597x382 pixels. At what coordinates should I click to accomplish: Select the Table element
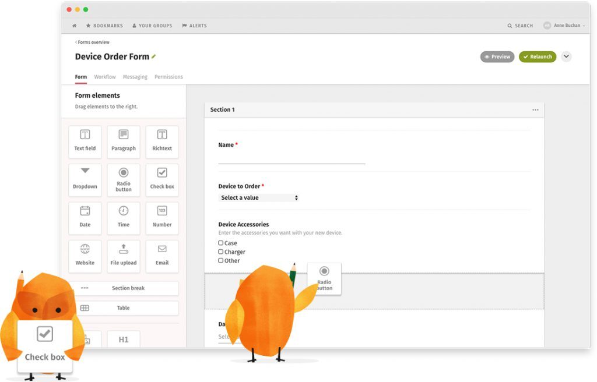click(x=126, y=308)
